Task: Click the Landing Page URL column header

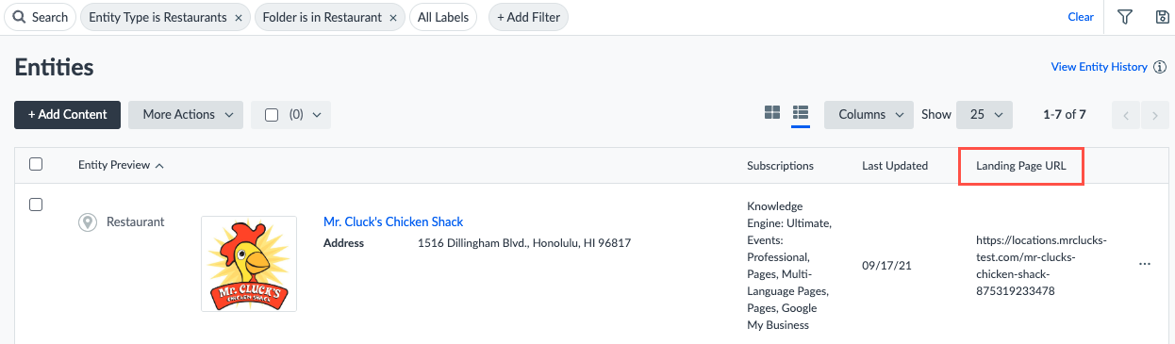Action: click(1020, 165)
